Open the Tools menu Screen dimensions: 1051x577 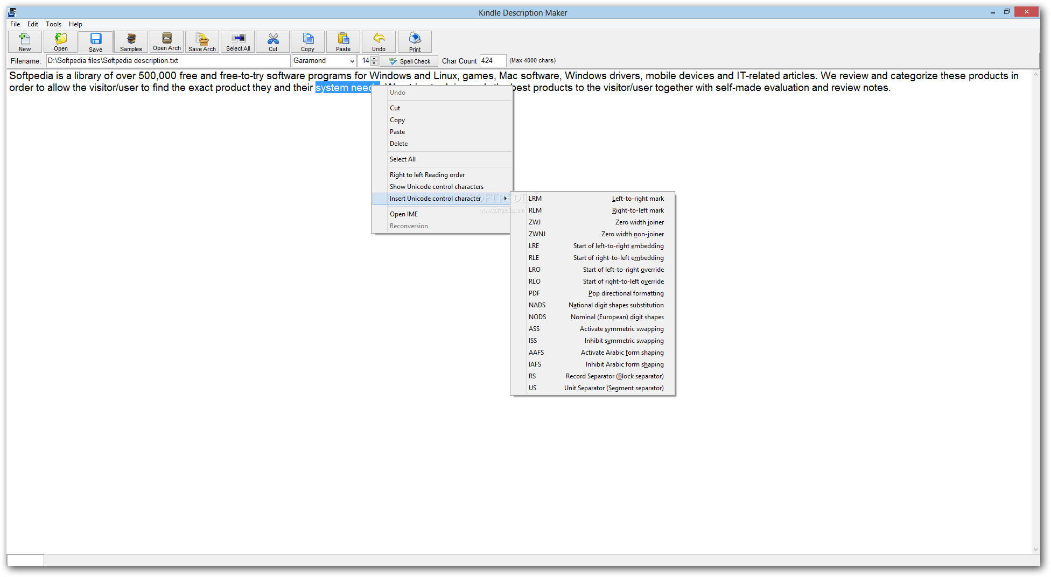[x=53, y=24]
